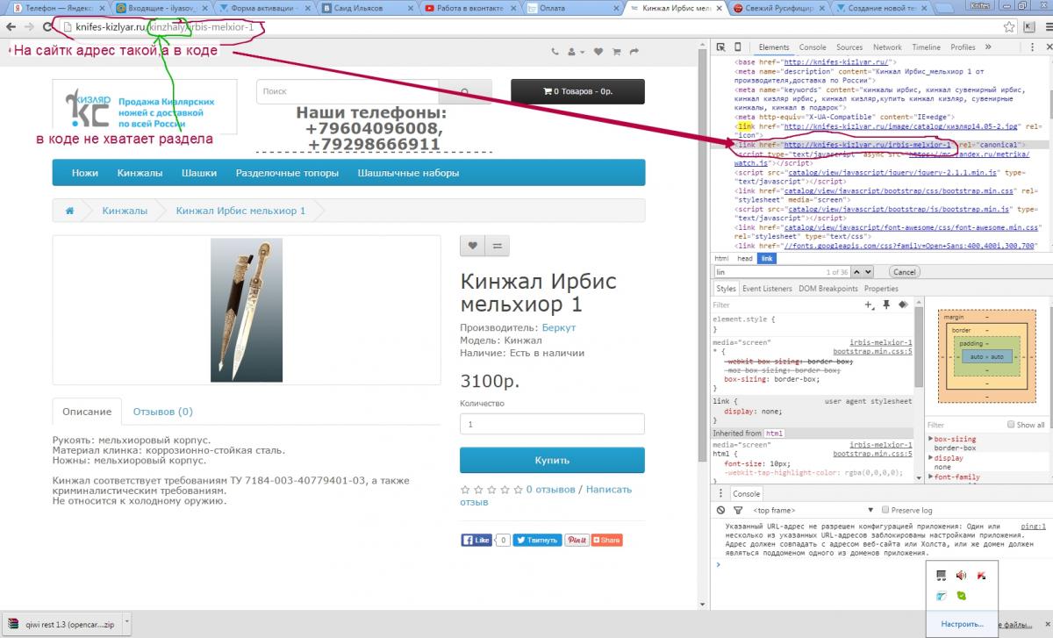
Task: Activate the DevTools inspect element picker
Action: point(720,47)
